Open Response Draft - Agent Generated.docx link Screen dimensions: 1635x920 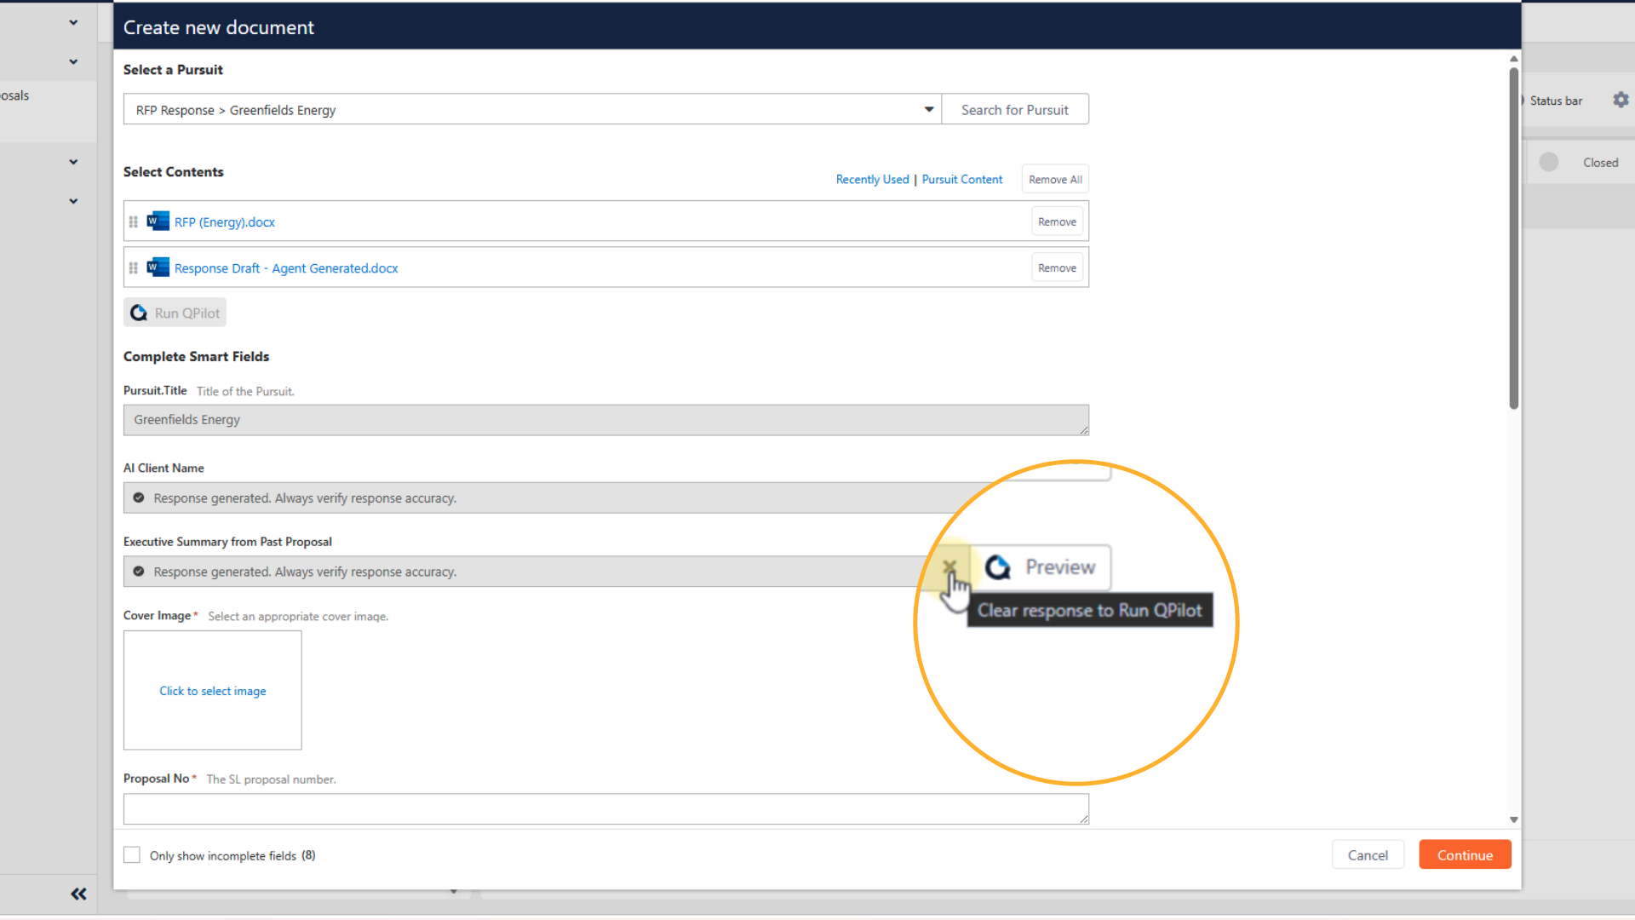click(286, 268)
